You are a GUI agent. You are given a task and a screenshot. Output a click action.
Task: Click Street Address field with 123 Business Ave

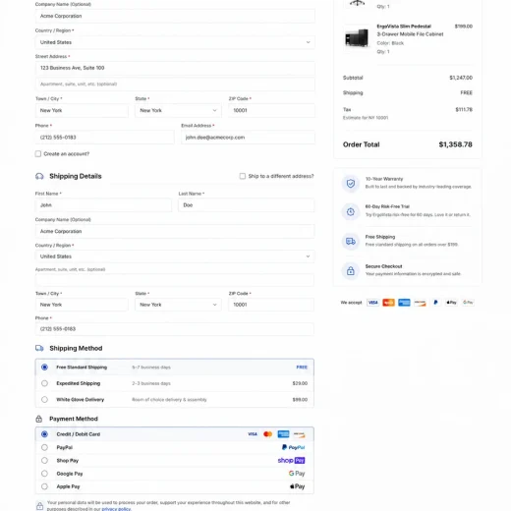(175, 68)
